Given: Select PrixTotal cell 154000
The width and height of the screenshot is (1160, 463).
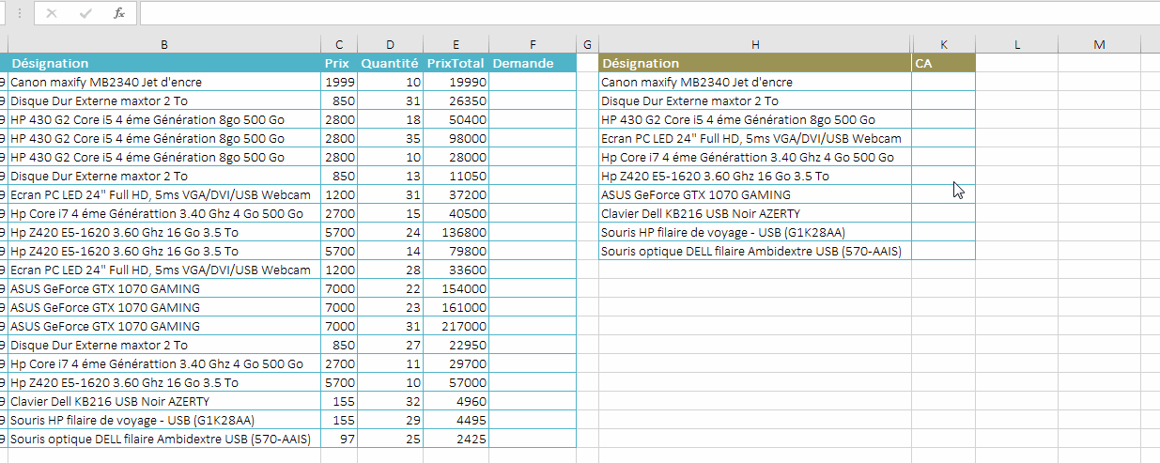Looking at the screenshot, I should (x=456, y=288).
